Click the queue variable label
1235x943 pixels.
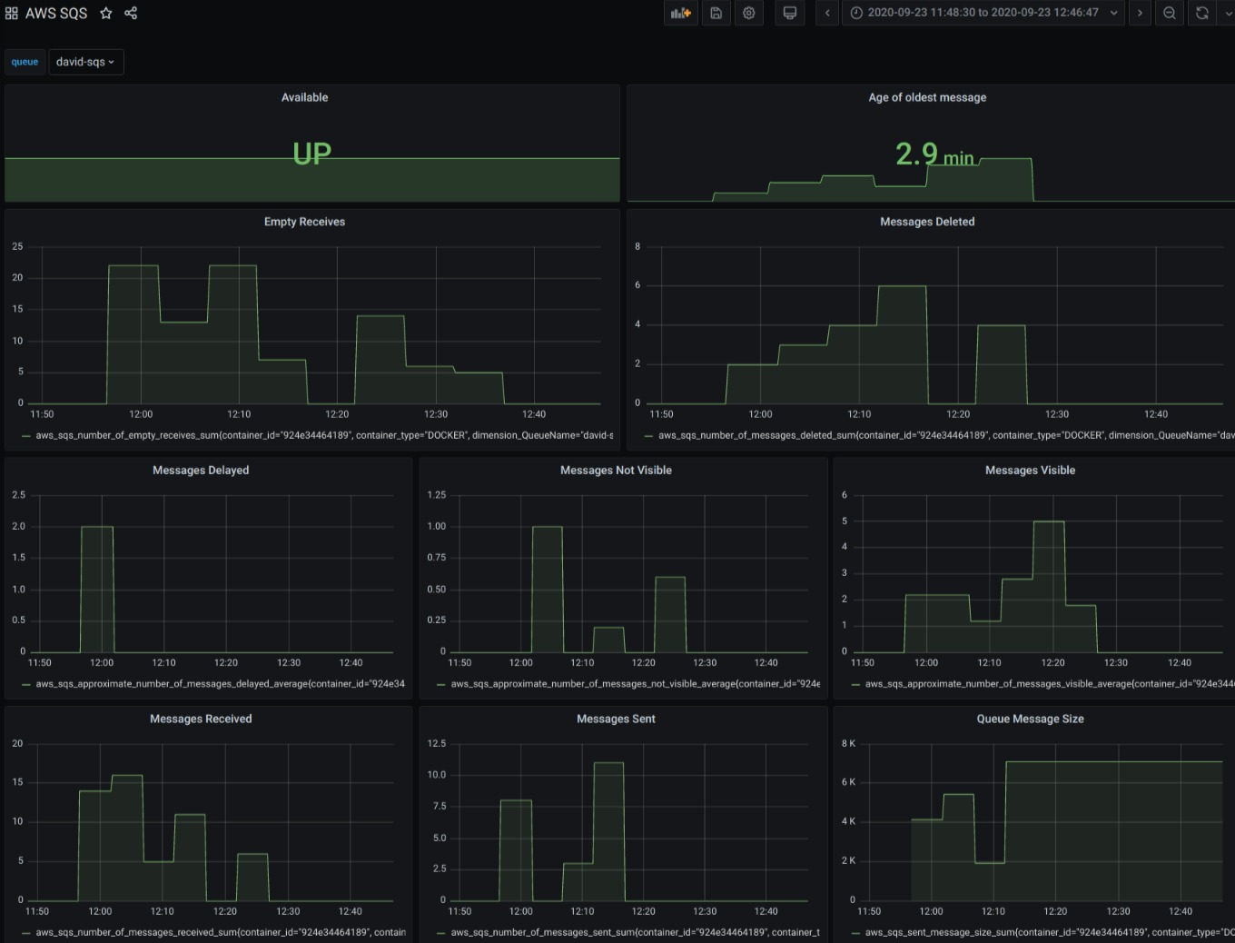click(x=25, y=62)
